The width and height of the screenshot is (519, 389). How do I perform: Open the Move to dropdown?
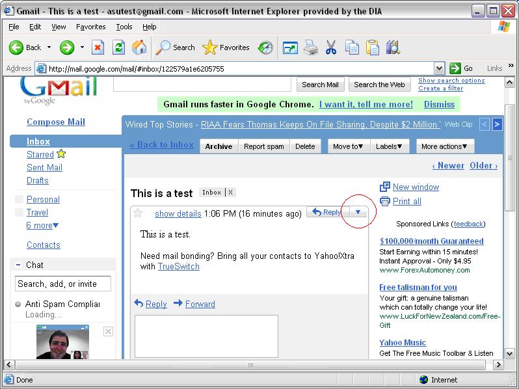[x=348, y=146]
